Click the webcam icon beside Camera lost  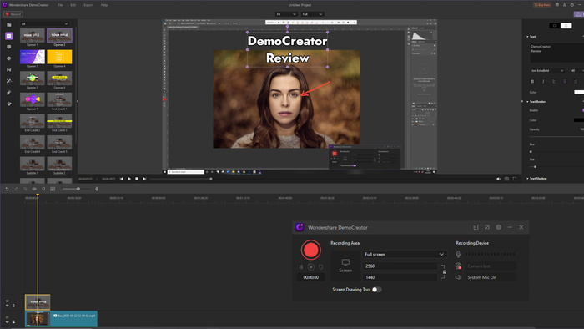coord(458,266)
